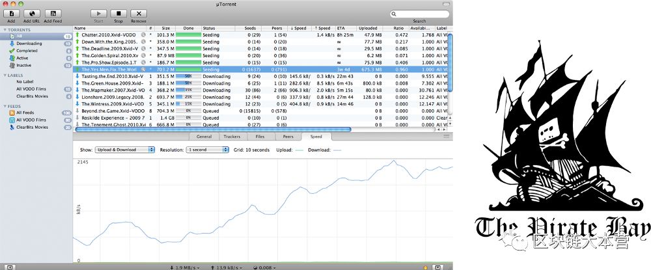651x270 pixels.
Task: Switch to the Files tab
Action: click(260, 137)
